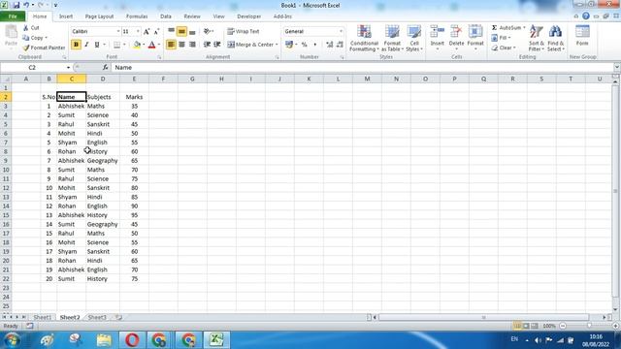The image size is (621, 349).
Task: Click the comma style icon
Action: tap(314, 45)
